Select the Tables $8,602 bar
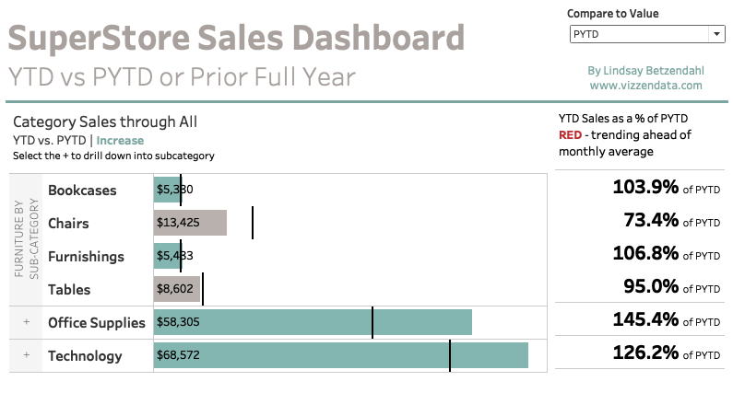733x393 pixels. click(x=177, y=289)
